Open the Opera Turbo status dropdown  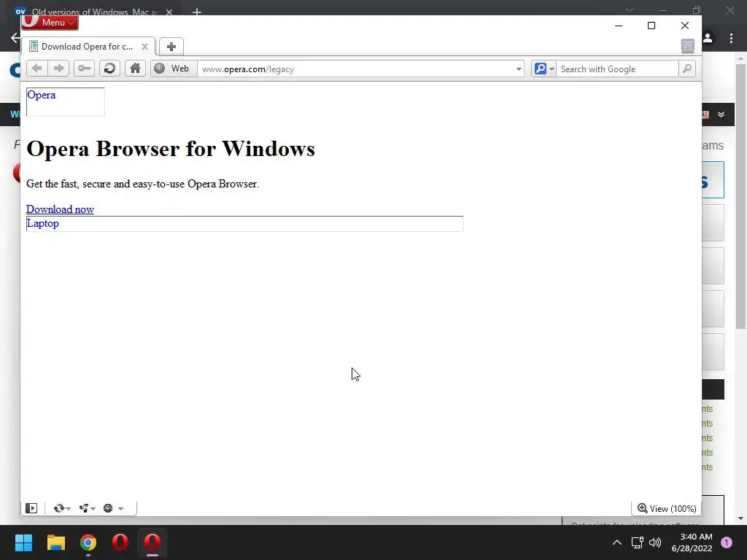pos(113,508)
